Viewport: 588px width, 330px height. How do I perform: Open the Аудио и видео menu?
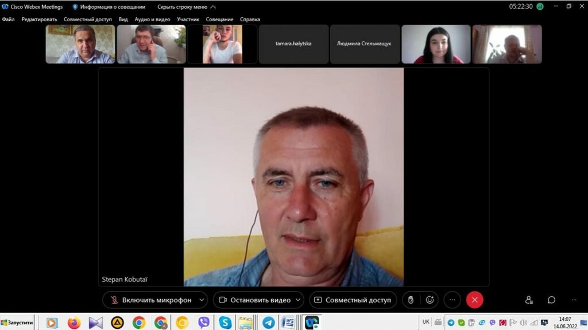coord(152,19)
